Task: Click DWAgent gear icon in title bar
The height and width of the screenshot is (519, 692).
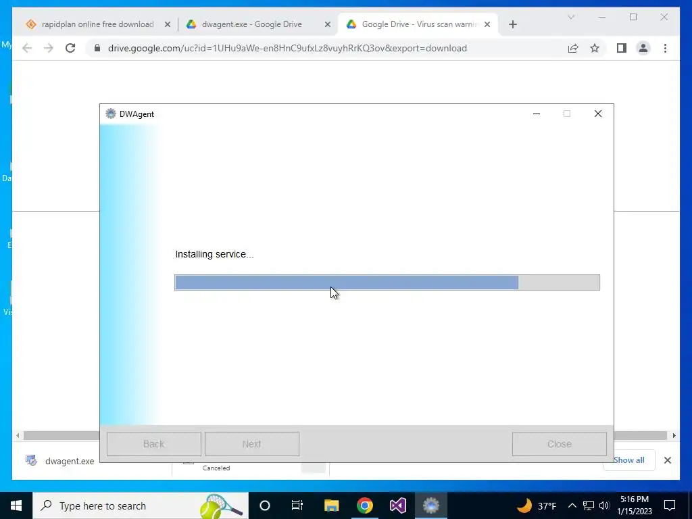Action: point(110,114)
